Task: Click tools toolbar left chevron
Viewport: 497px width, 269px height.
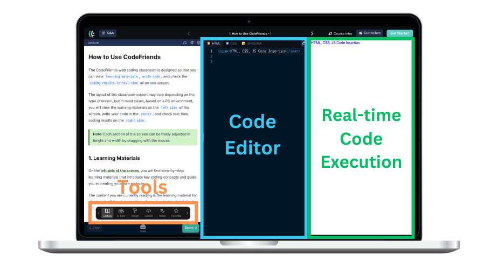Action: (99, 213)
